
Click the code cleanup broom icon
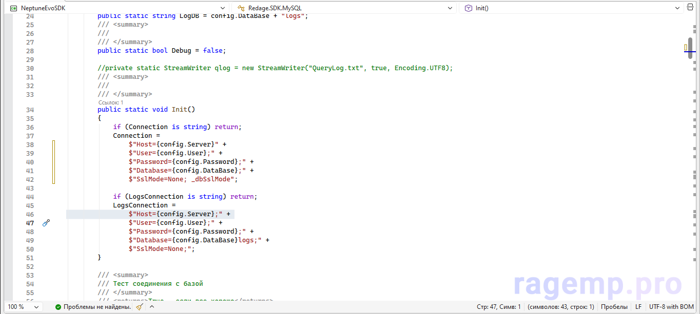pos(139,307)
